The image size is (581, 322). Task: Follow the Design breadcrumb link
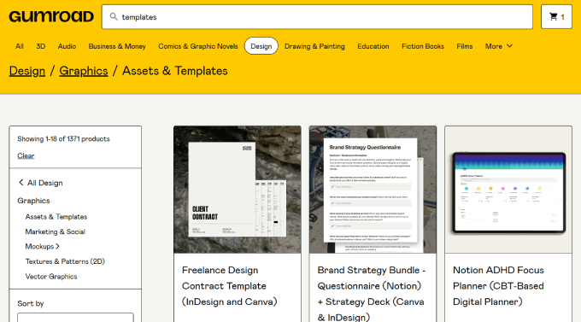[x=27, y=71]
